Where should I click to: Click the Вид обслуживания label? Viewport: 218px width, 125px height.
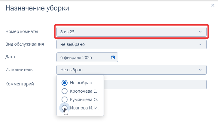click(x=25, y=44)
